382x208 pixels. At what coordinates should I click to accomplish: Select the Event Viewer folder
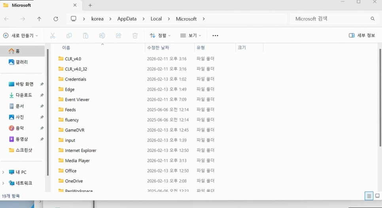coord(77,99)
